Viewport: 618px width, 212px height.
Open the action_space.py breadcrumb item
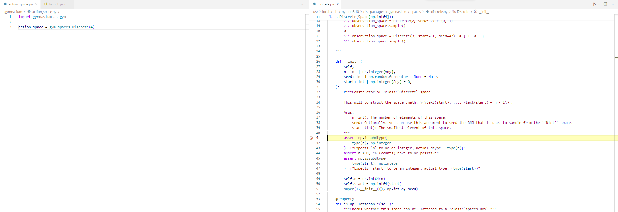(44, 12)
